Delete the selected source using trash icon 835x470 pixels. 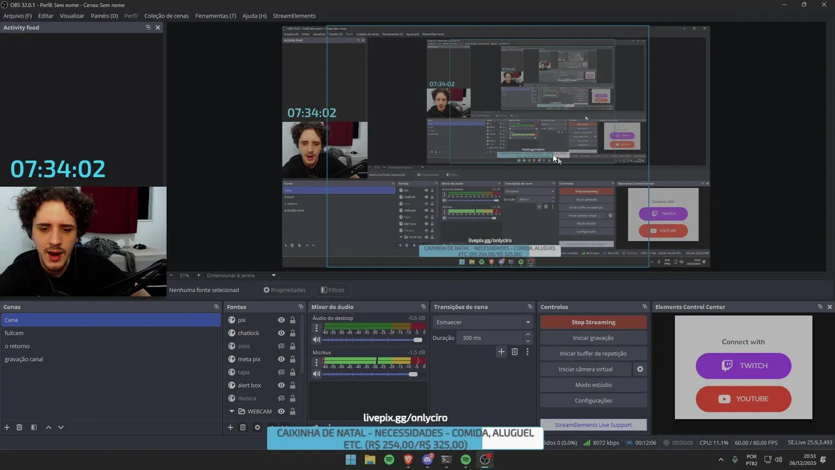pyautogui.click(x=243, y=428)
